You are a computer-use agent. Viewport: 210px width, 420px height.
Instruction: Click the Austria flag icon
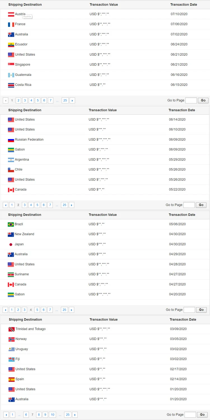pos(11,14)
